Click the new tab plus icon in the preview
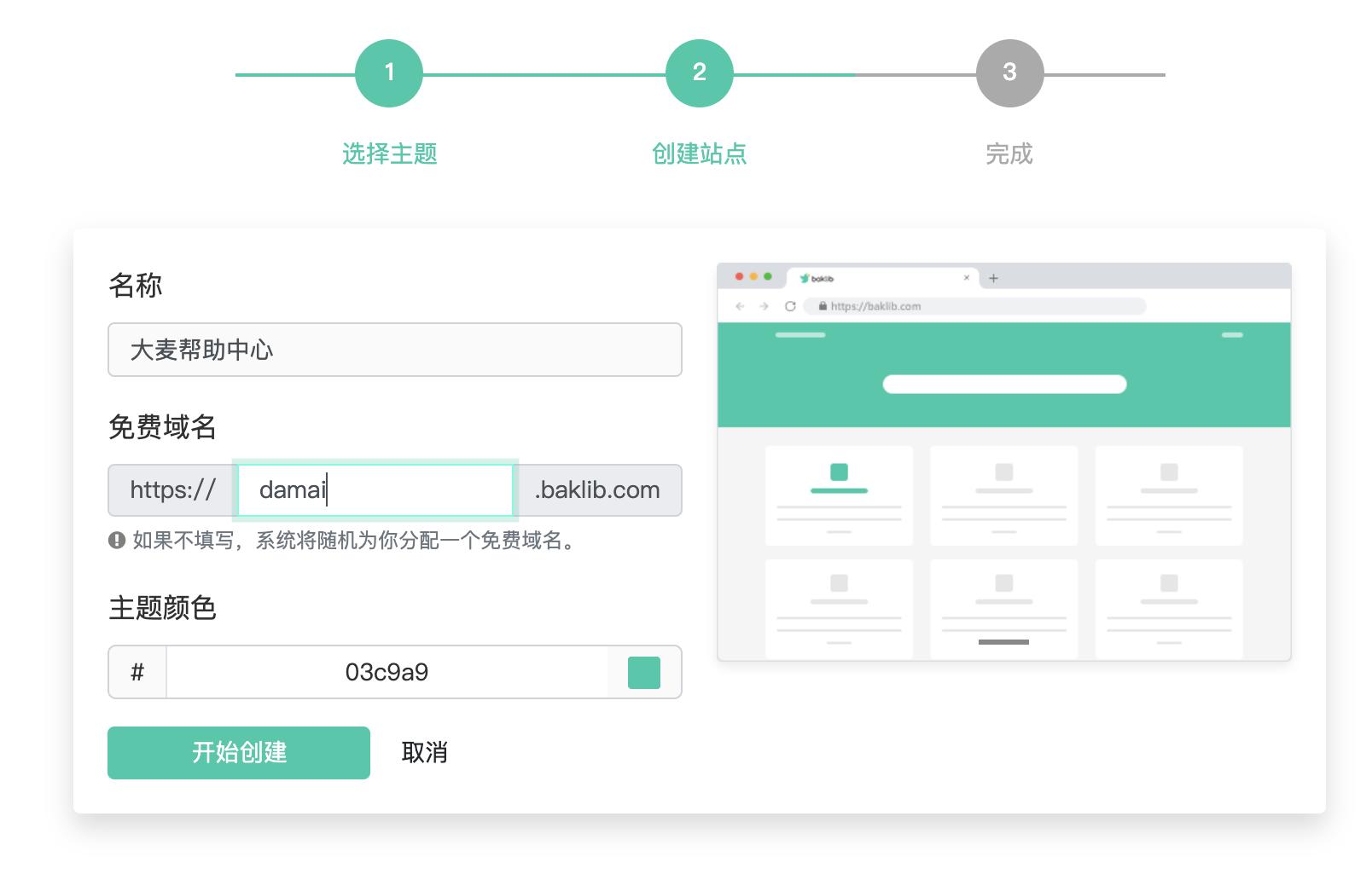 click(993, 278)
